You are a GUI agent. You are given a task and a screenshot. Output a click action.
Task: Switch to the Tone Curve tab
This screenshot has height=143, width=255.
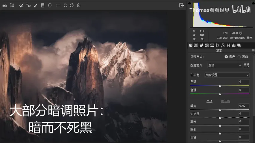coord(196,46)
